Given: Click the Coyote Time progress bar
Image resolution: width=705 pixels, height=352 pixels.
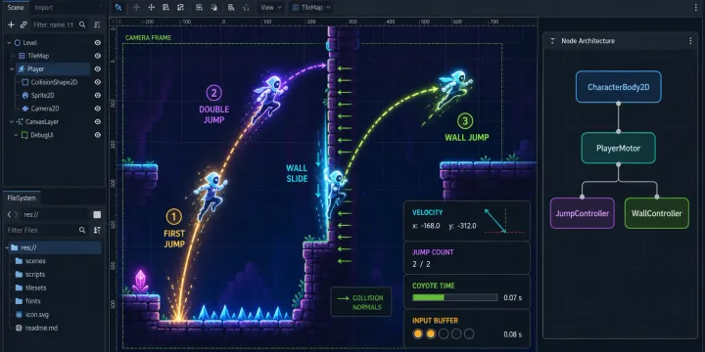Looking at the screenshot, I should (x=455, y=297).
